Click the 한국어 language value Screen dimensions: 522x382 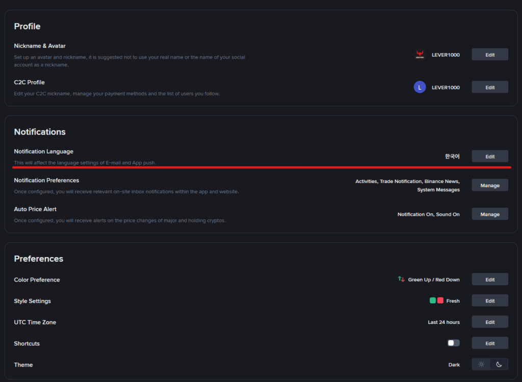coord(452,156)
